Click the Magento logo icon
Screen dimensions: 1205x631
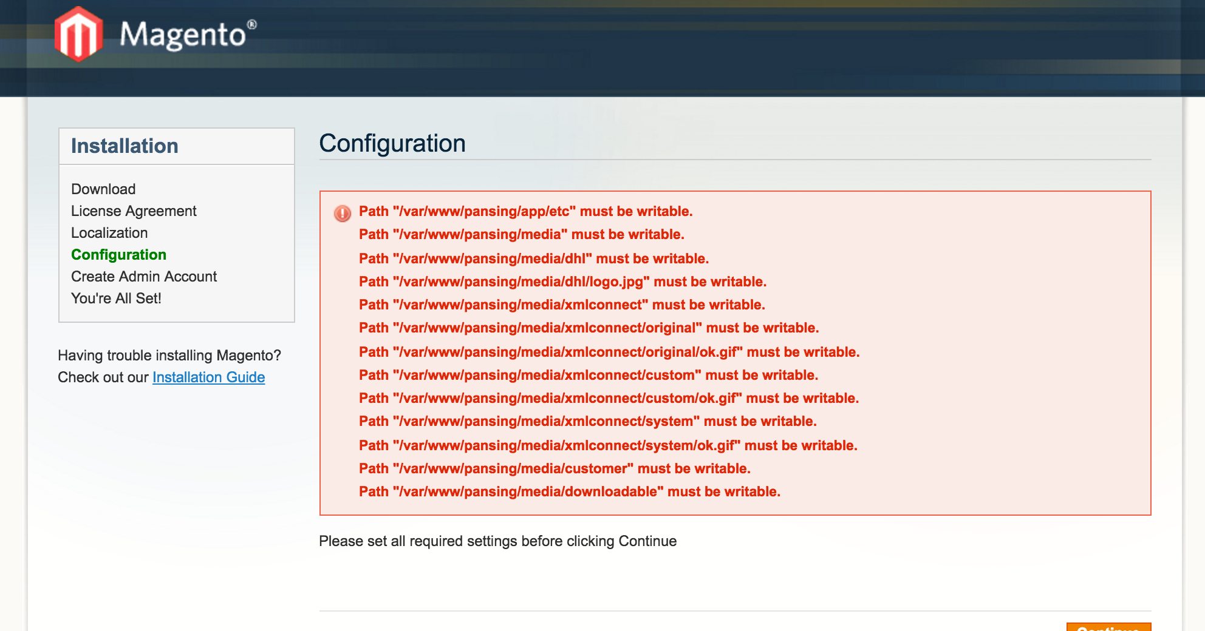click(x=78, y=34)
